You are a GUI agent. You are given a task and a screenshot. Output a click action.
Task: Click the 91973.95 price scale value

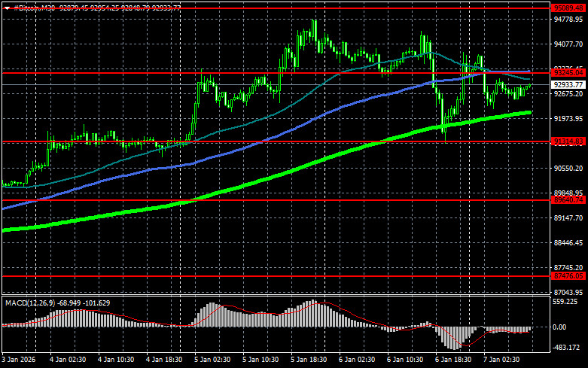[x=568, y=118]
